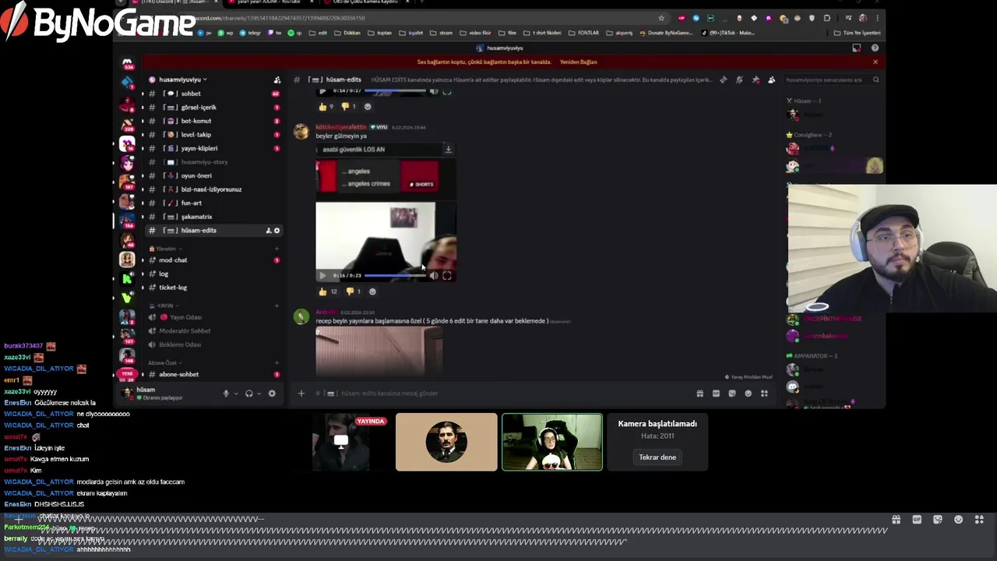Open user settings gear
The height and width of the screenshot is (561, 997).
tap(272, 393)
